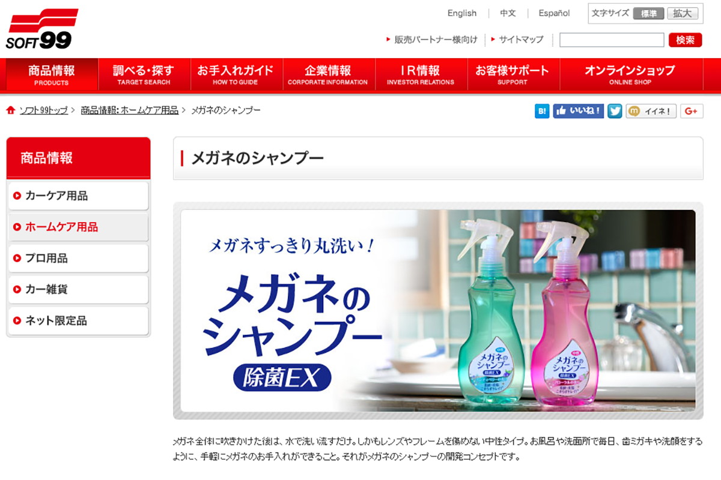Share via Hatena B! bookmark icon

coord(542,111)
